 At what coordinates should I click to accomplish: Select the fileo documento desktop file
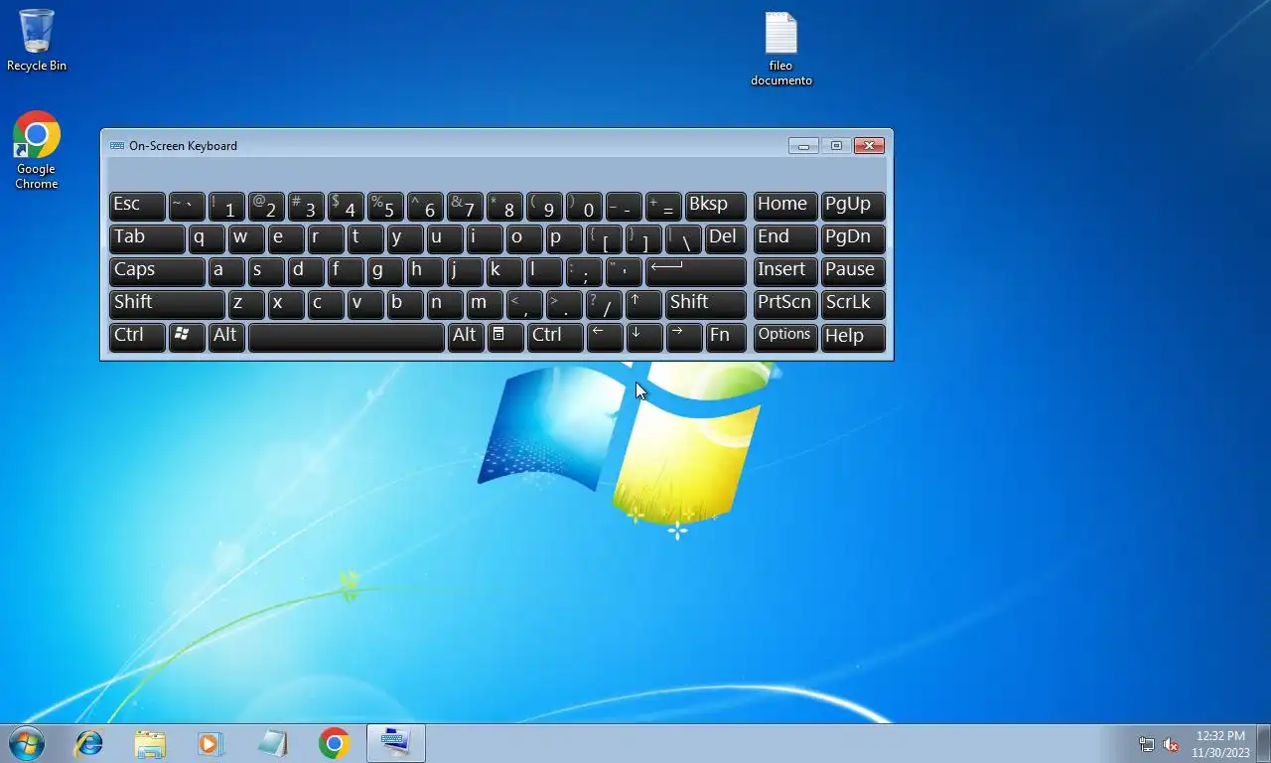[x=781, y=49]
